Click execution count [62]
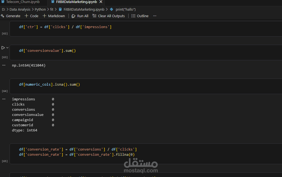Viewport: 282px width, 177px height. (5, 34)
